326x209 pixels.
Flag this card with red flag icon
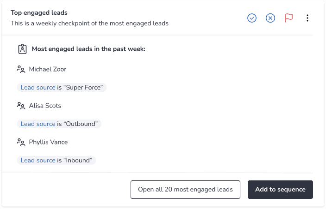pos(289,18)
